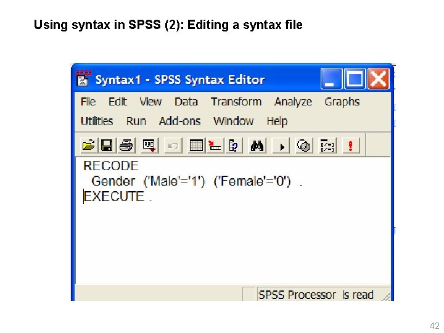Viewport: 444px width, 333px height.
Task: Click the Syntax Help circle icon
Action: pos(304,146)
